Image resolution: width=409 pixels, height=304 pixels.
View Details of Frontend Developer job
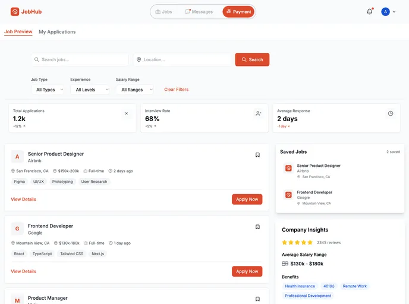(x=23, y=271)
